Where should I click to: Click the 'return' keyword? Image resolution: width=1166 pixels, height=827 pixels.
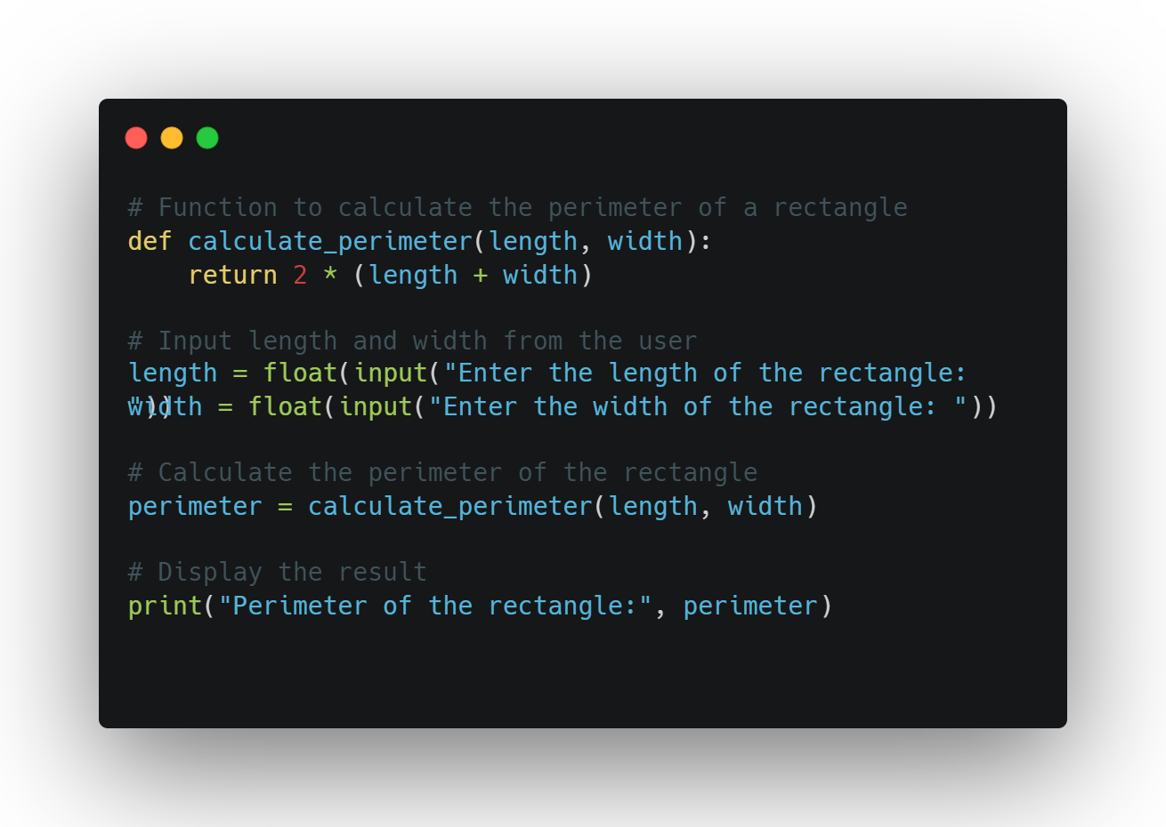tap(232, 275)
